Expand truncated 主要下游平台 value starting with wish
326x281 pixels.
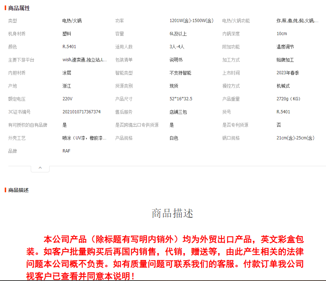(x=84, y=60)
